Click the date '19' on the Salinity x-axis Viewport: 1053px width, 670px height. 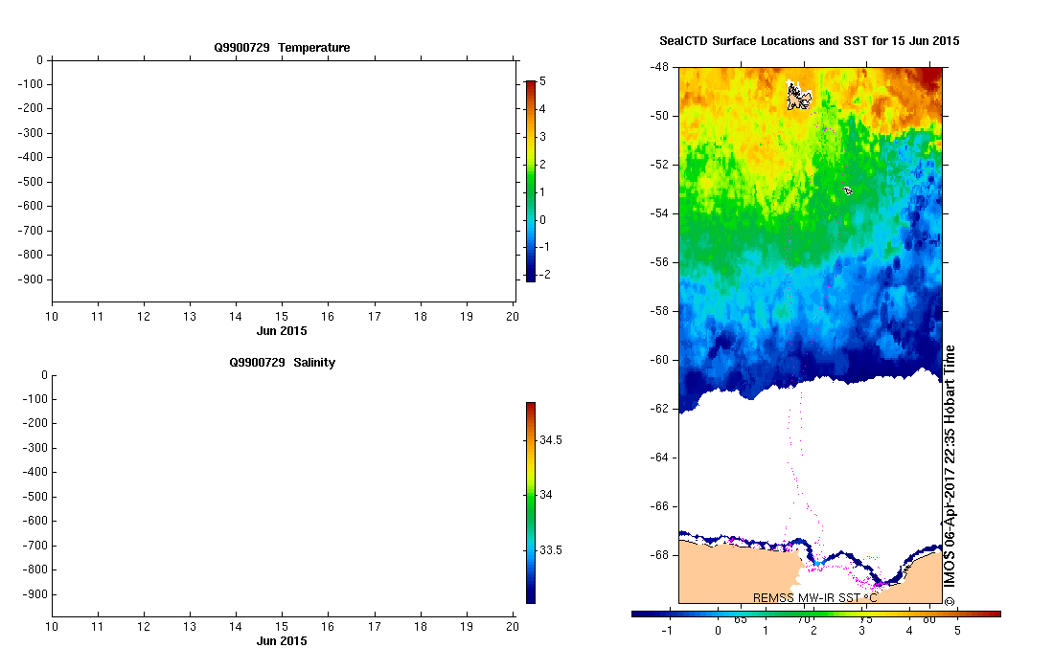466,627
